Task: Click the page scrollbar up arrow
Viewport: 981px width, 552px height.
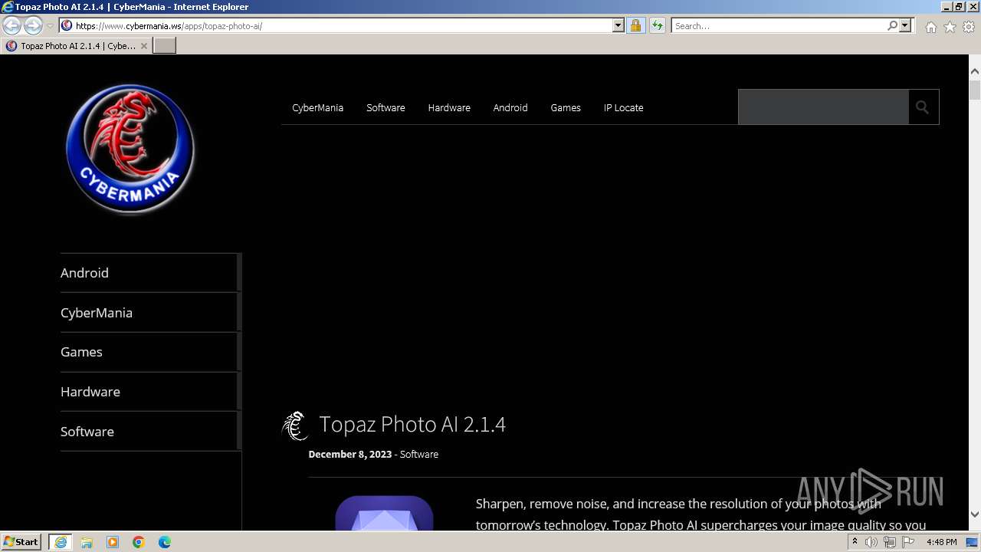Action: point(974,71)
